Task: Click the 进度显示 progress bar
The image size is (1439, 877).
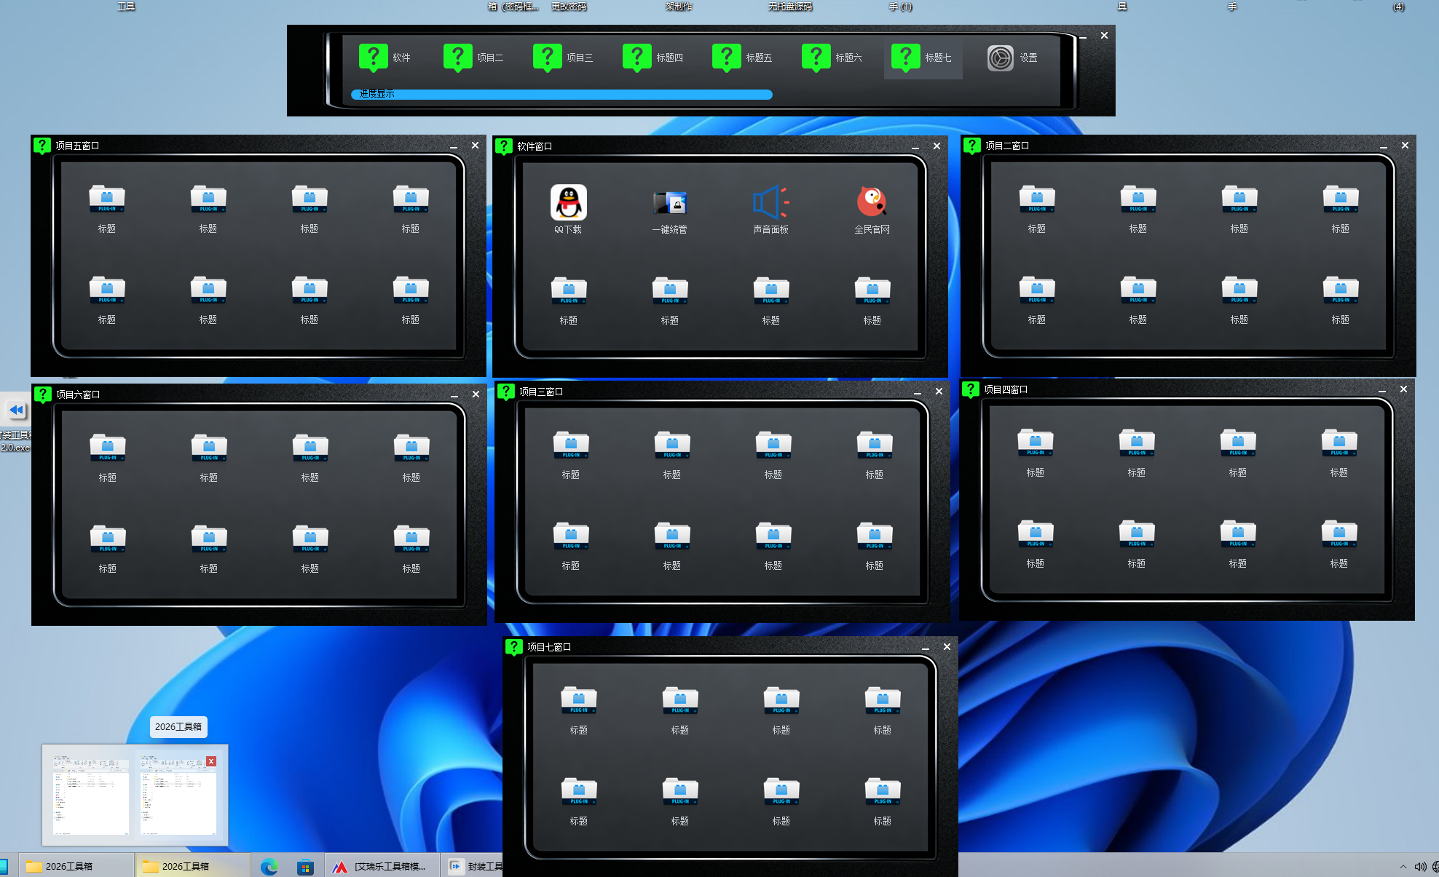Action: pos(561,94)
